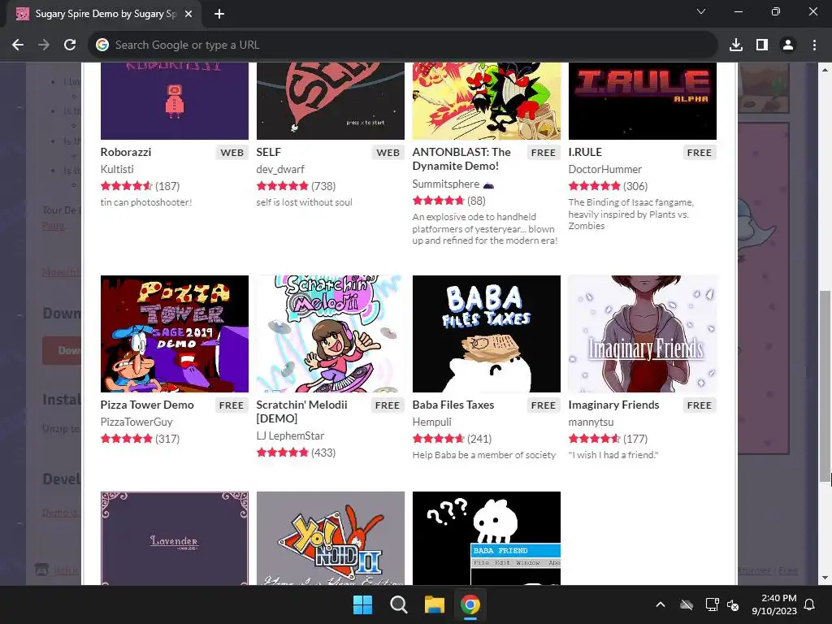Screen dimensions: 832x624
Task: Reload the page with the refresh icon
Action: [x=70, y=45]
